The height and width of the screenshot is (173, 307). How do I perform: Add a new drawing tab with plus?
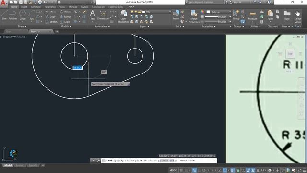click(57, 31)
